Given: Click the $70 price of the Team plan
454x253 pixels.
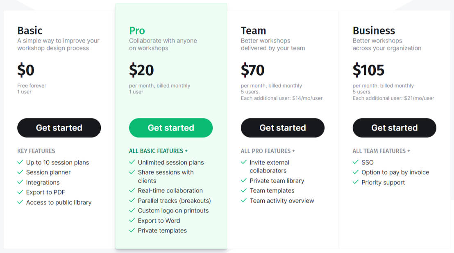Looking at the screenshot, I should pos(253,70).
